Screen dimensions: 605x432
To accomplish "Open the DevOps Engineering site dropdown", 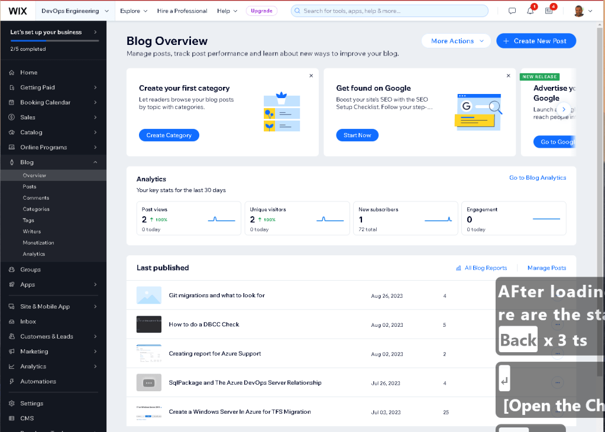I will 75,11.
